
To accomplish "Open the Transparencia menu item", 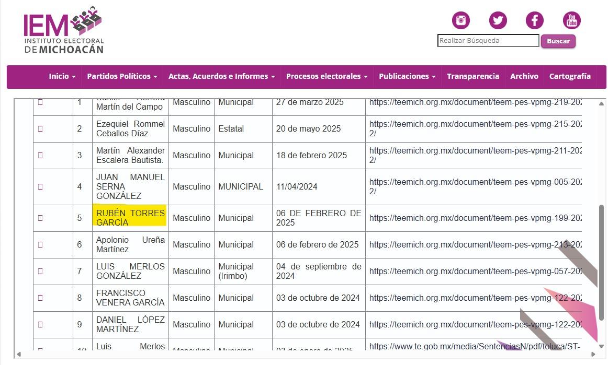I will (x=472, y=76).
